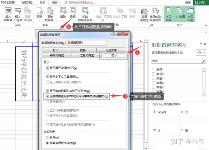Switch to the 汇总和筛选 (Totals & Filters) dialog tab

pos(87,55)
